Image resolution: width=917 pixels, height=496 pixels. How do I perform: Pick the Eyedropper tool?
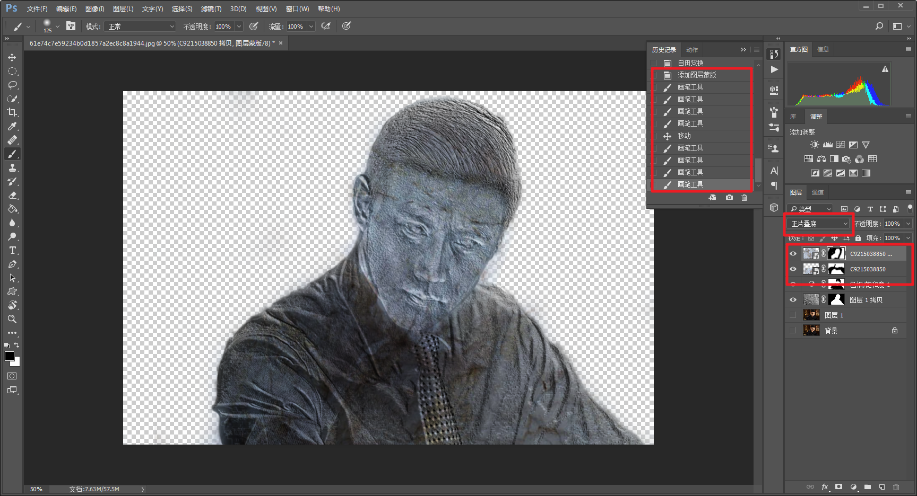12,126
